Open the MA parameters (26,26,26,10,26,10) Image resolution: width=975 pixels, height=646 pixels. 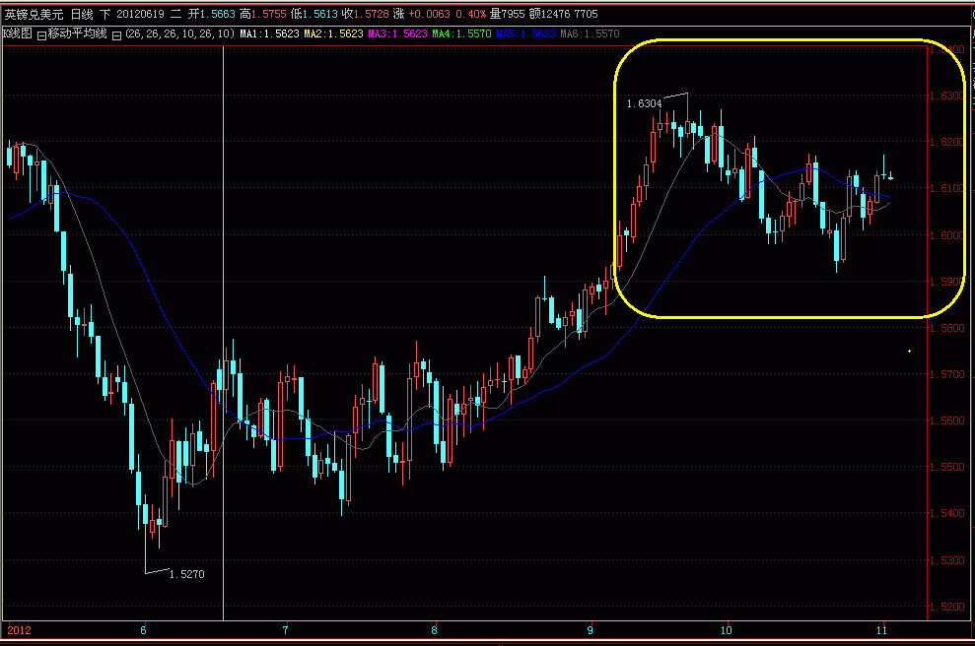pos(179,33)
